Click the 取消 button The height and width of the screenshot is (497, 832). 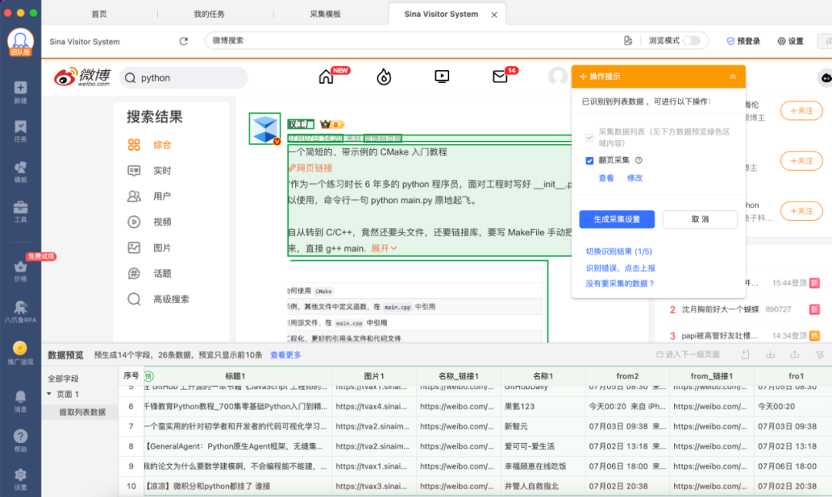click(x=699, y=219)
